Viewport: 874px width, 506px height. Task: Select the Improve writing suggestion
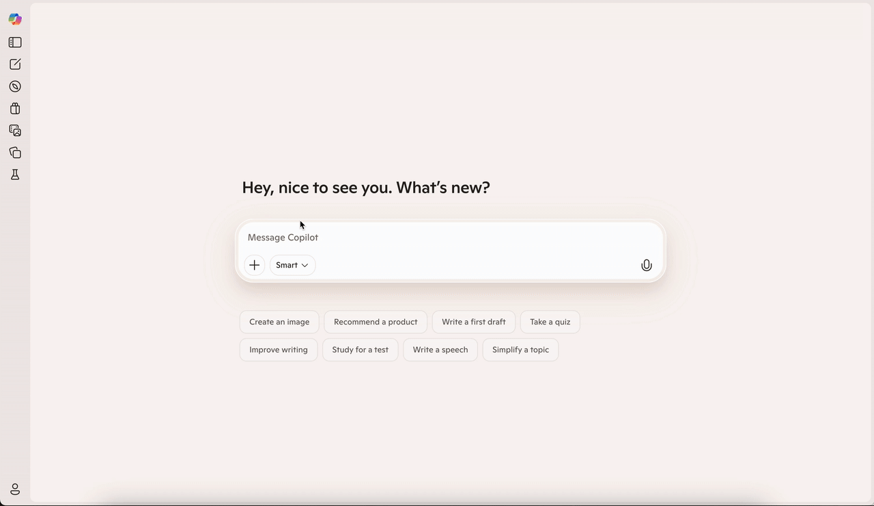(x=278, y=350)
